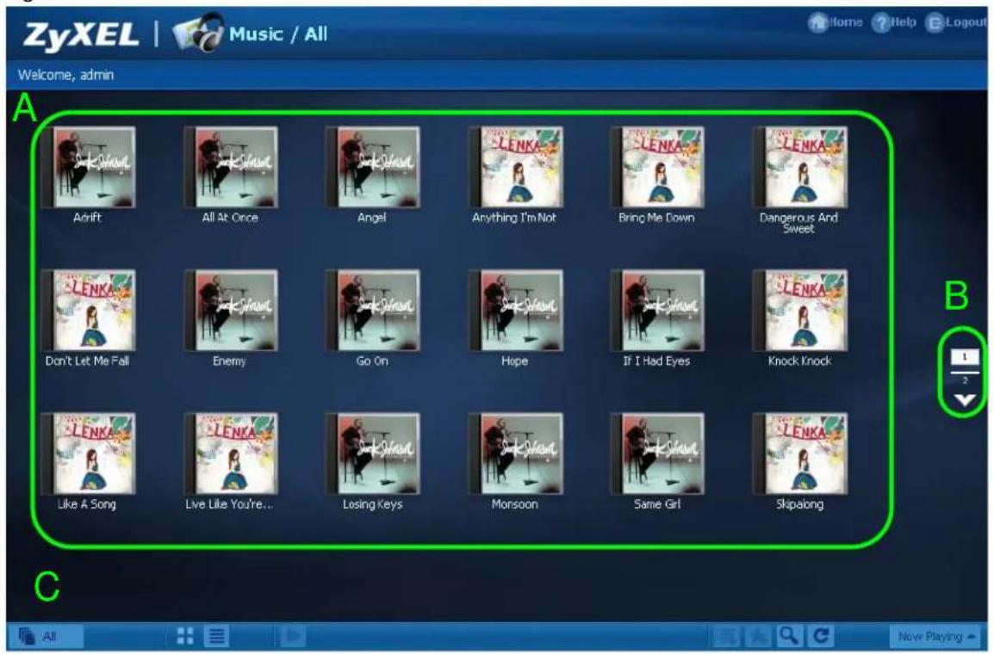Switch to list view

coord(217,636)
